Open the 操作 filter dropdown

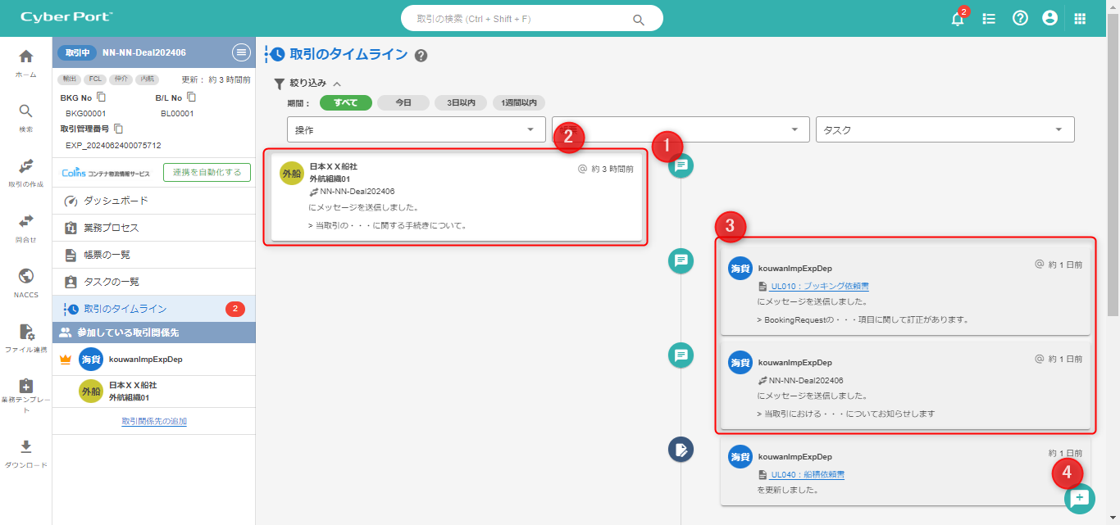point(416,129)
